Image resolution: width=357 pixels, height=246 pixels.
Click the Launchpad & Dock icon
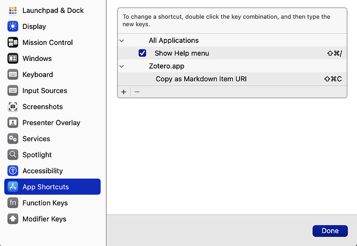click(13, 10)
